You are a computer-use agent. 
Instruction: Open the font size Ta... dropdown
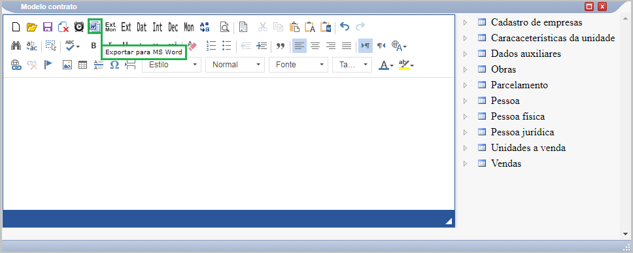[x=352, y=65]
